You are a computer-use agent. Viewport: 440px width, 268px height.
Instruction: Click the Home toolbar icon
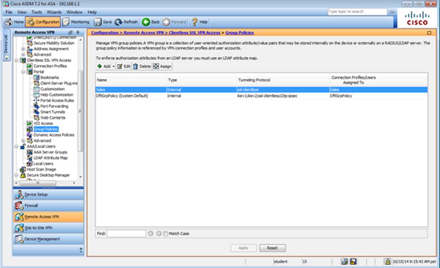(14, 22)
